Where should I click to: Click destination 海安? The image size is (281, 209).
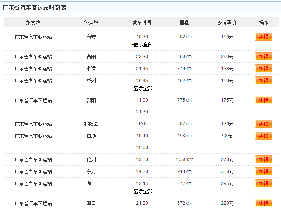91,37
